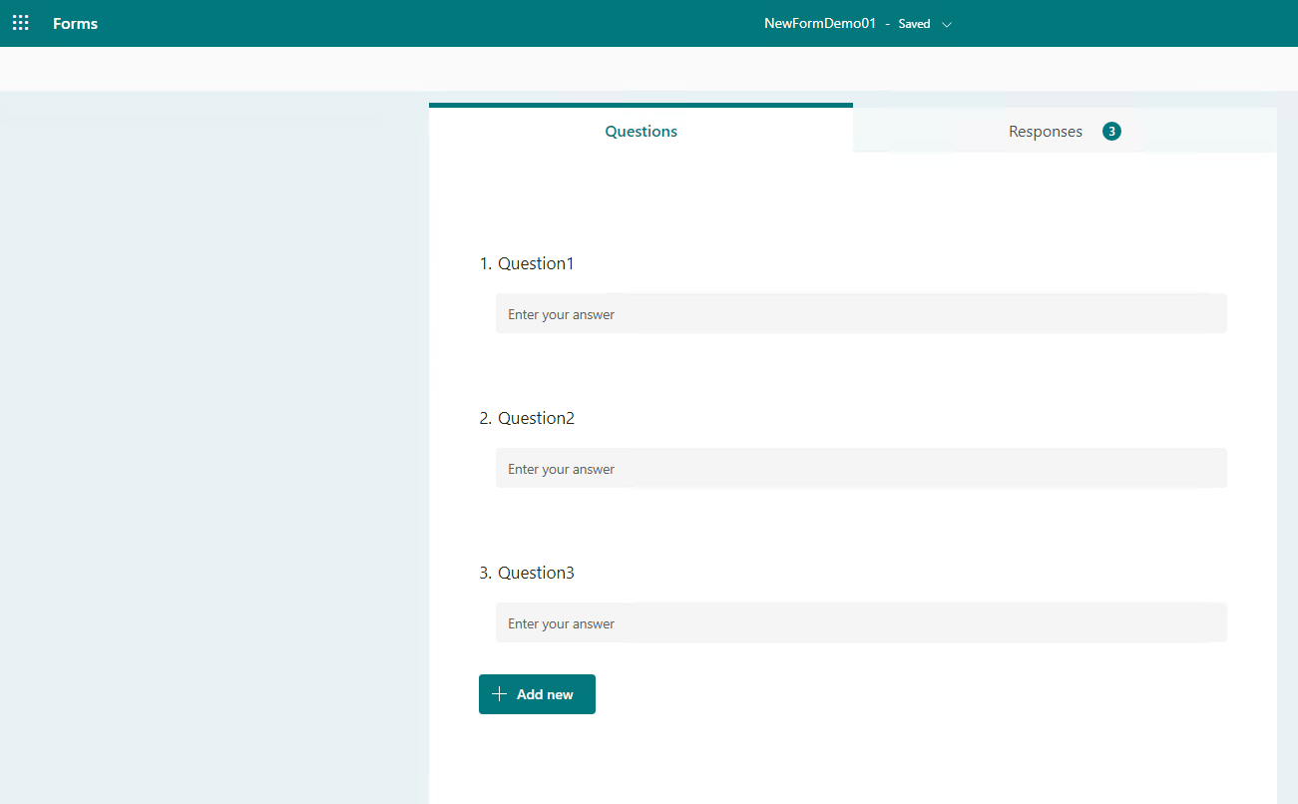Click Question1's answer input field

pos(861,313)
